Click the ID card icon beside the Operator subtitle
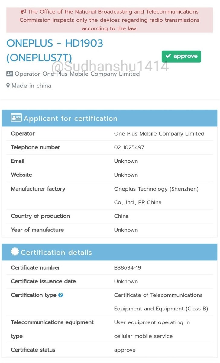Image resolution: width=220 pixels, height=363 pixels. [9, 74]
